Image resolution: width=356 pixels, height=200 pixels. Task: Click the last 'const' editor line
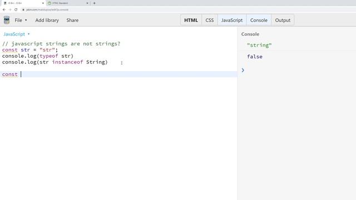coord(118,74)
